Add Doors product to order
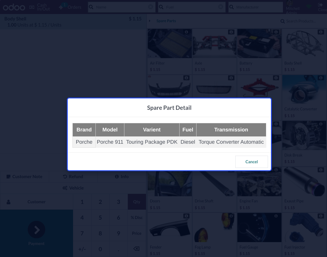 [x=170, y=190]
